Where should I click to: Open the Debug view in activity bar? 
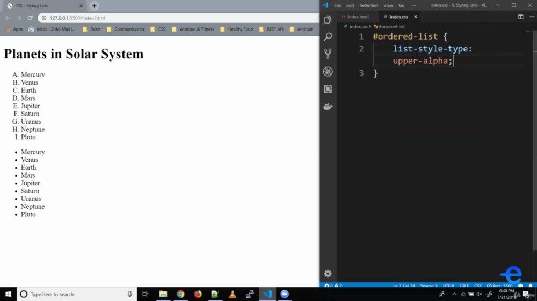pyautogui.click(x=328, y=71)
